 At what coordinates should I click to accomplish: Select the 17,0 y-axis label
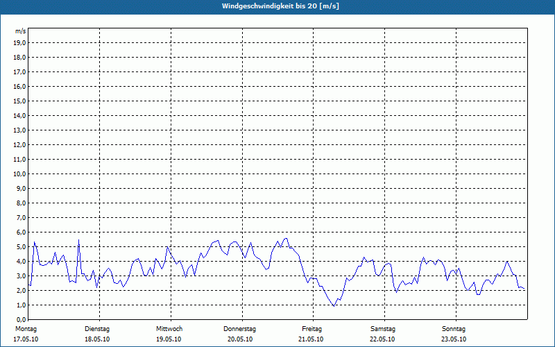[20, 72]
